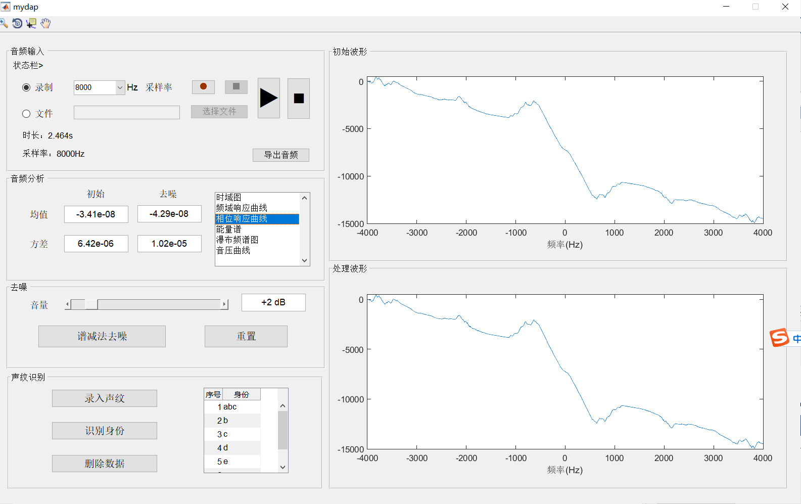Viewport: 801px width, 504px height.
Task: Select 音压曲线 in the analysis list
Action: click(257, 250)
